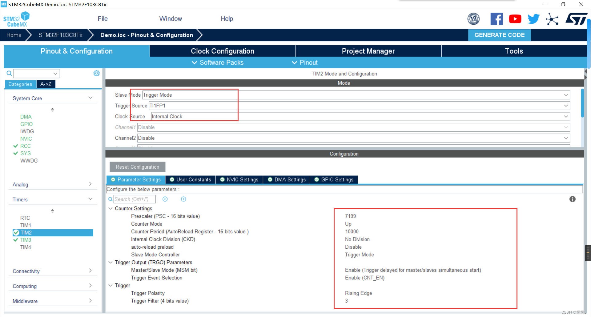This screenshot has height=317, width=591.
Task: Click the check icon on TIM2 row
Action: [x=16, y=232]
